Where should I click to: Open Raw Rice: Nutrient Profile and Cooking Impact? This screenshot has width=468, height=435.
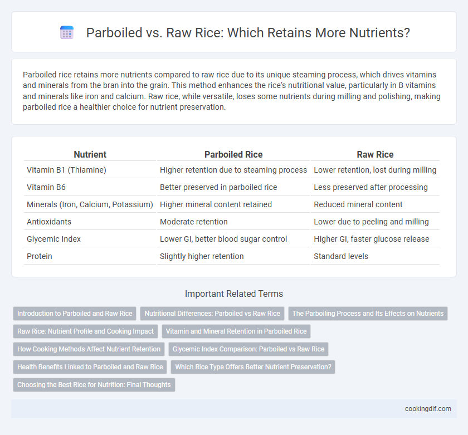tap(85, 331)
